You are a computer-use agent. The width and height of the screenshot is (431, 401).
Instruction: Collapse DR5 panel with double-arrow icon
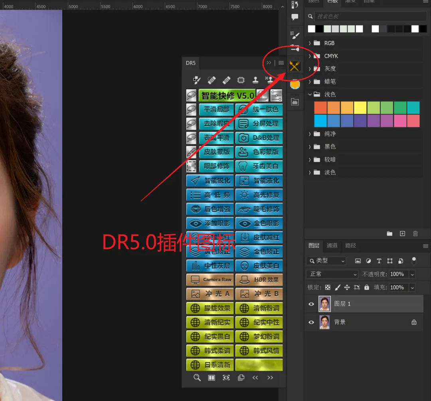pyautogui.click(x=269, y=63)
